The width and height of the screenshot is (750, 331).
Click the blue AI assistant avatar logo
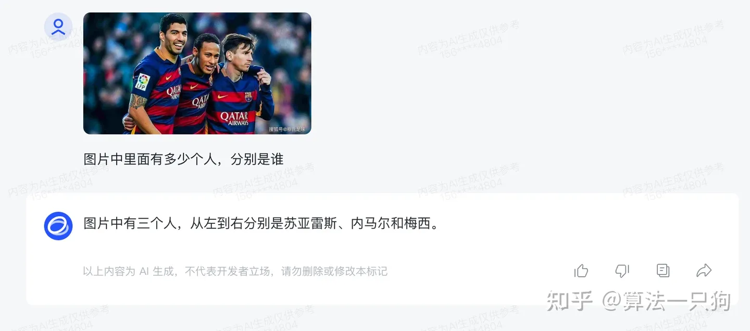pos(58,226)
